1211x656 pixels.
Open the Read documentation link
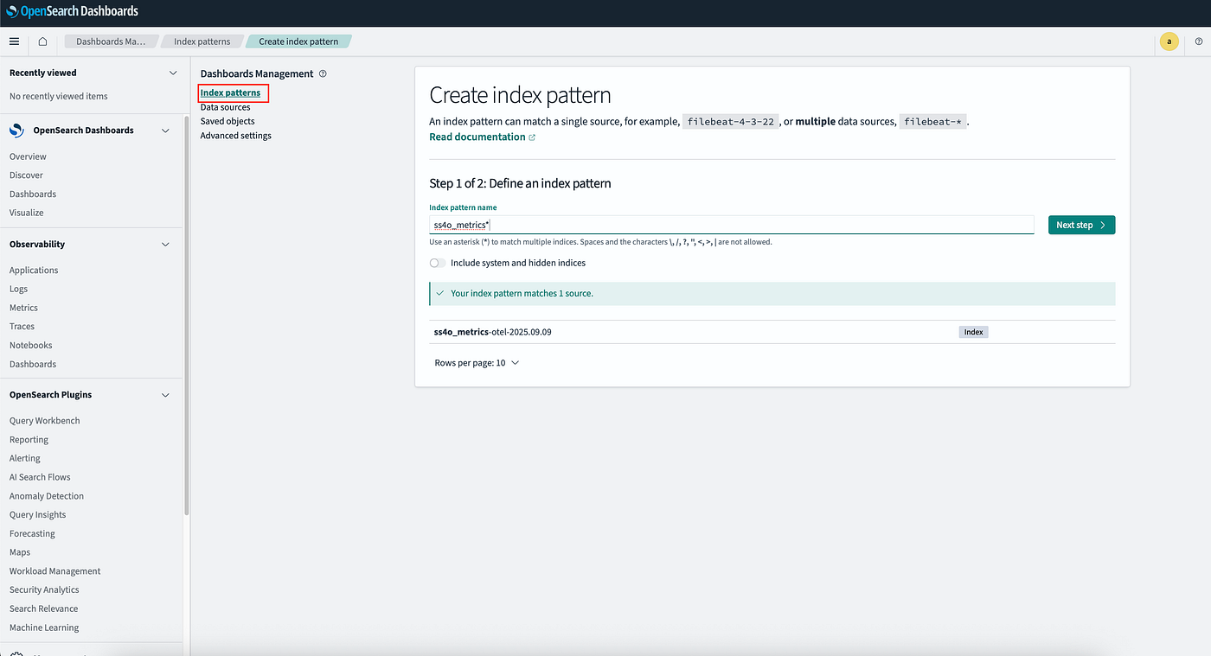(x=482, y=137)
